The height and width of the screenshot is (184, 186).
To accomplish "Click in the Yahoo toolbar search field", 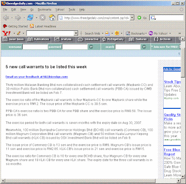I will [50, 33].
